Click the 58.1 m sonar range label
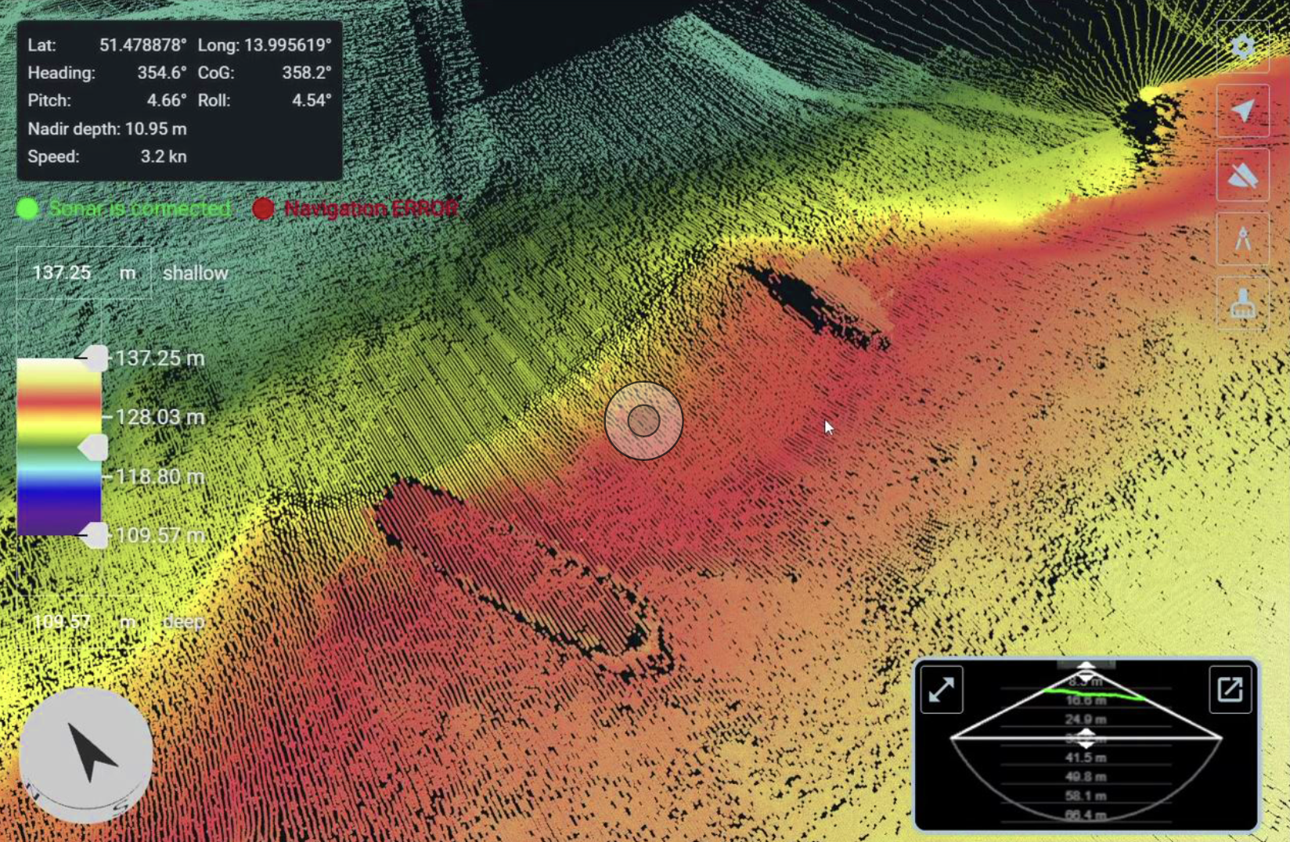The image size is (1290, 842). tap(1086, 796)
